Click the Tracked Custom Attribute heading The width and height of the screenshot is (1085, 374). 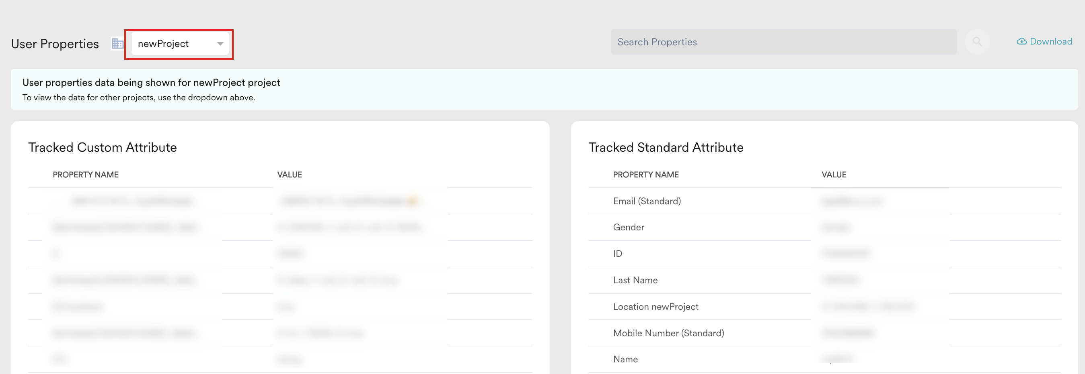pyautogui.click(x=103, y=148)
